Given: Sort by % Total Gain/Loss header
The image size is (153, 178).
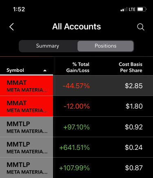Looking at the screenshot, I should click(x=78, y=67).
